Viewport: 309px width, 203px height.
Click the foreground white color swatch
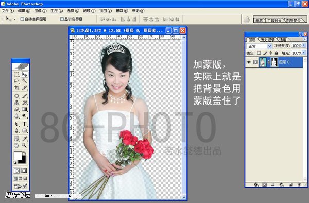18,156
